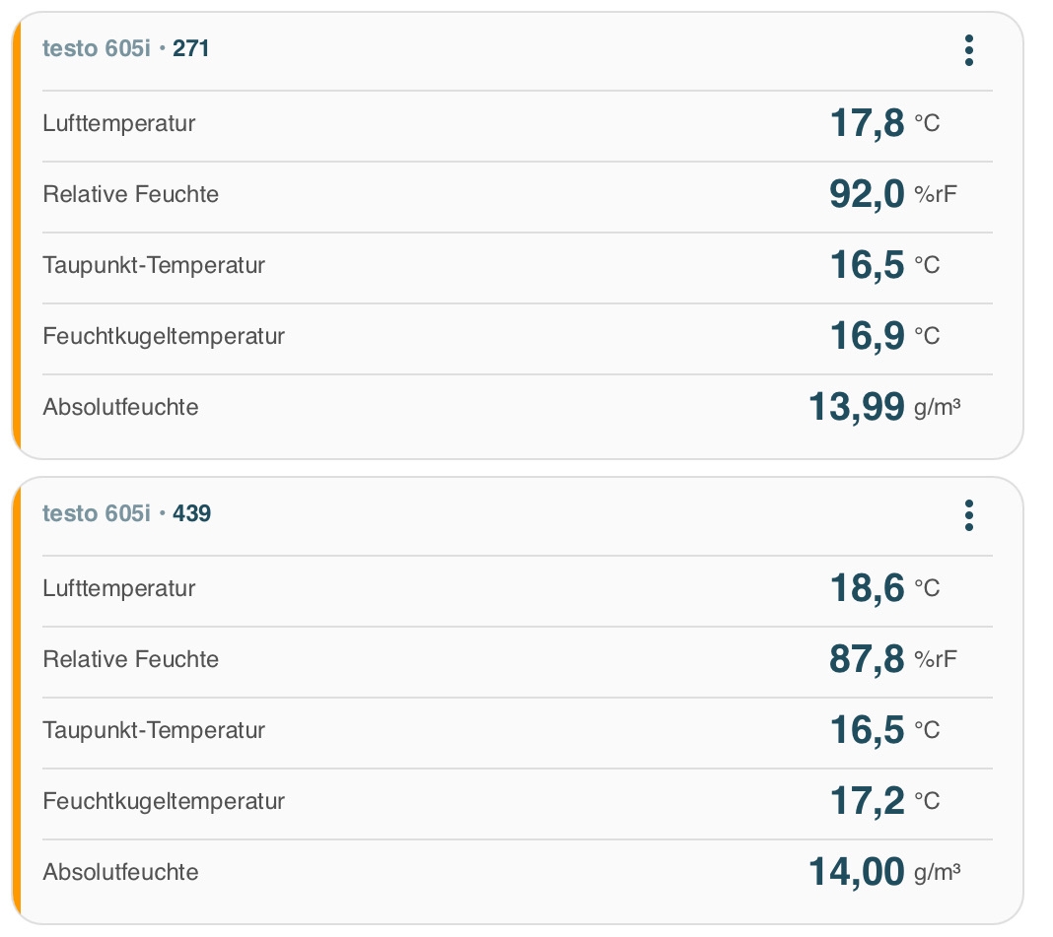Select the Relative Feuchte label of sensor 439
This screenshot has width=1053, height=937.
131,660
